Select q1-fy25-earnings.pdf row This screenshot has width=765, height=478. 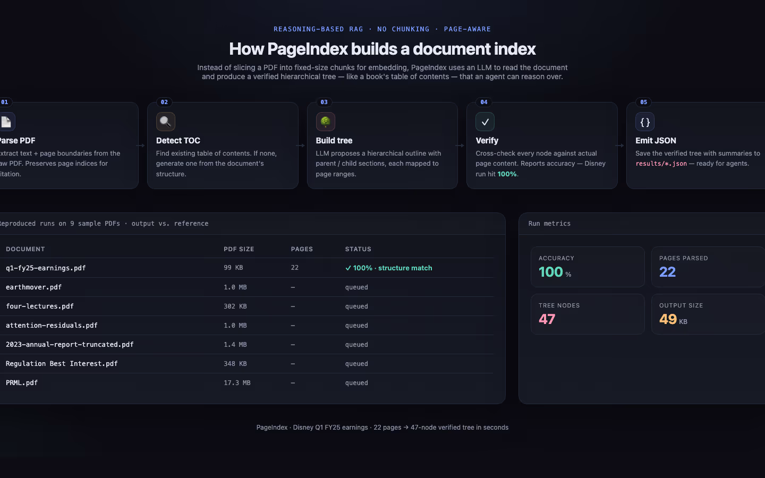tap(246, 268)
